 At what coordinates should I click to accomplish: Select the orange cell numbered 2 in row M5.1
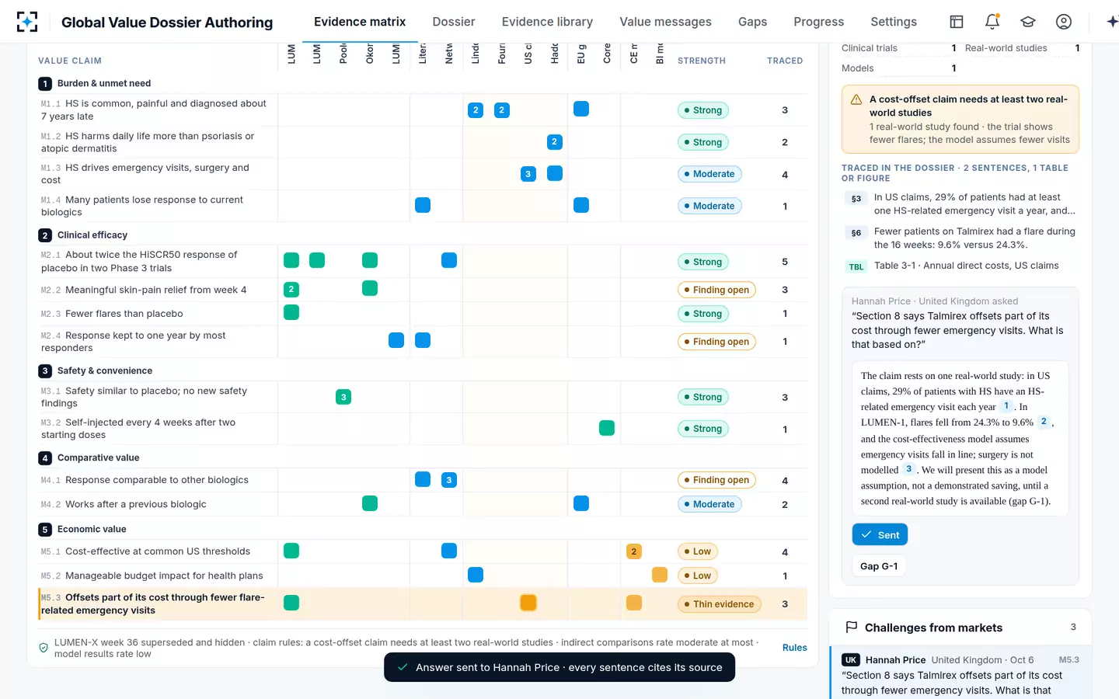(634, 551)
